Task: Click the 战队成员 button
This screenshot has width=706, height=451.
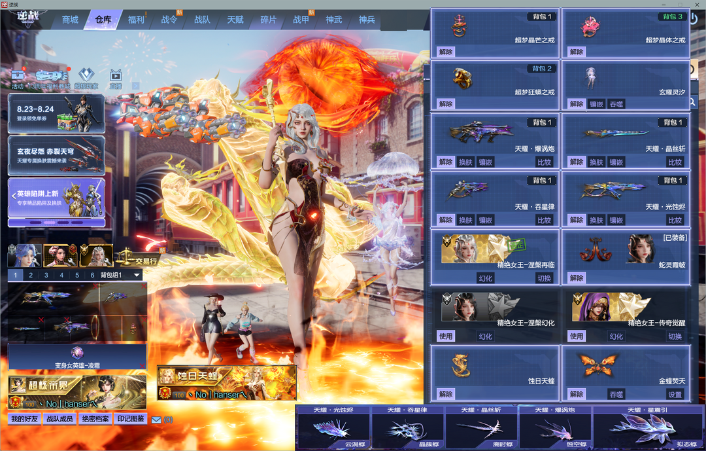Action: 60,419
